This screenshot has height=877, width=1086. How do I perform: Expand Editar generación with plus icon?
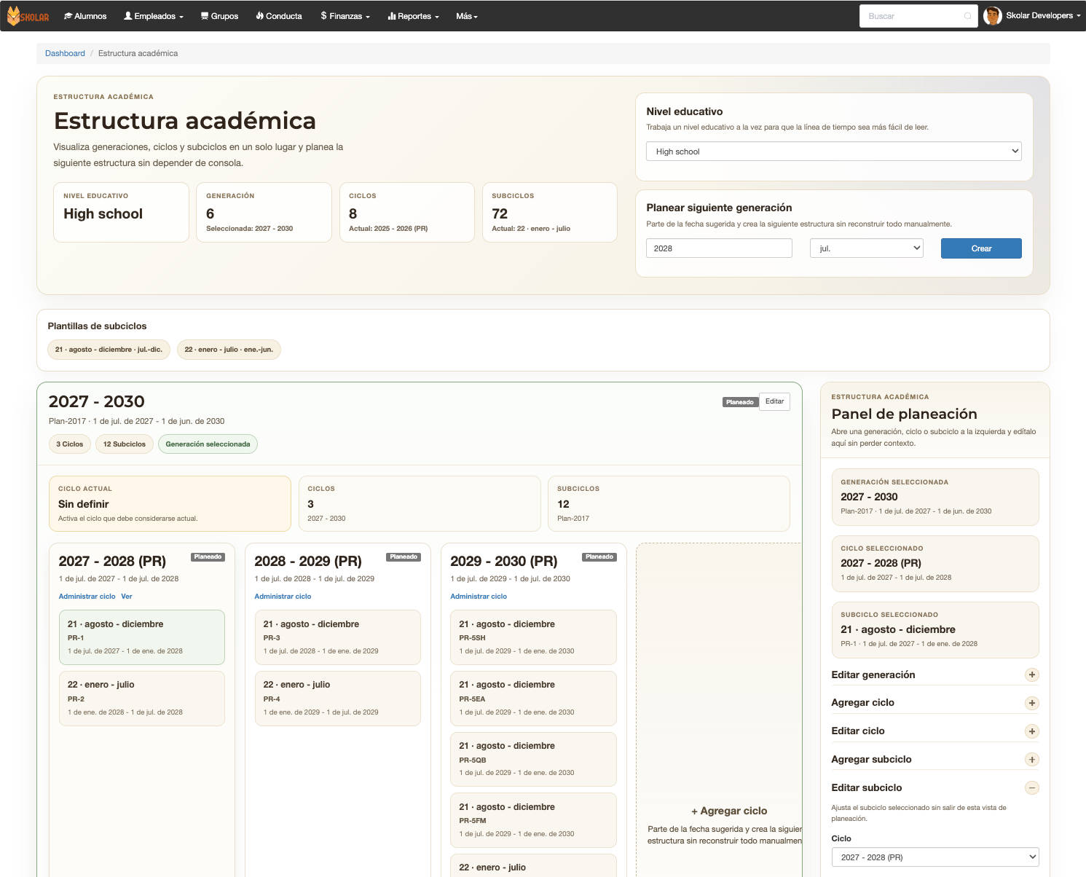pyautogui.click(x=1031, y=675)
